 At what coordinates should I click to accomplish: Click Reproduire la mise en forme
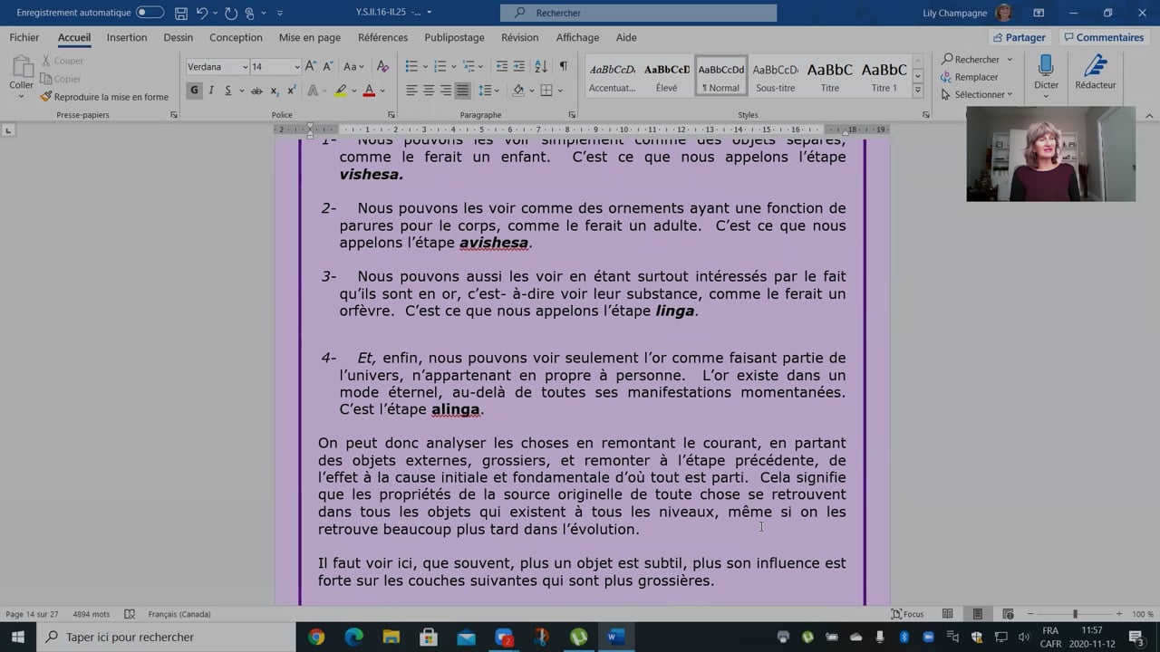(105, 97)
